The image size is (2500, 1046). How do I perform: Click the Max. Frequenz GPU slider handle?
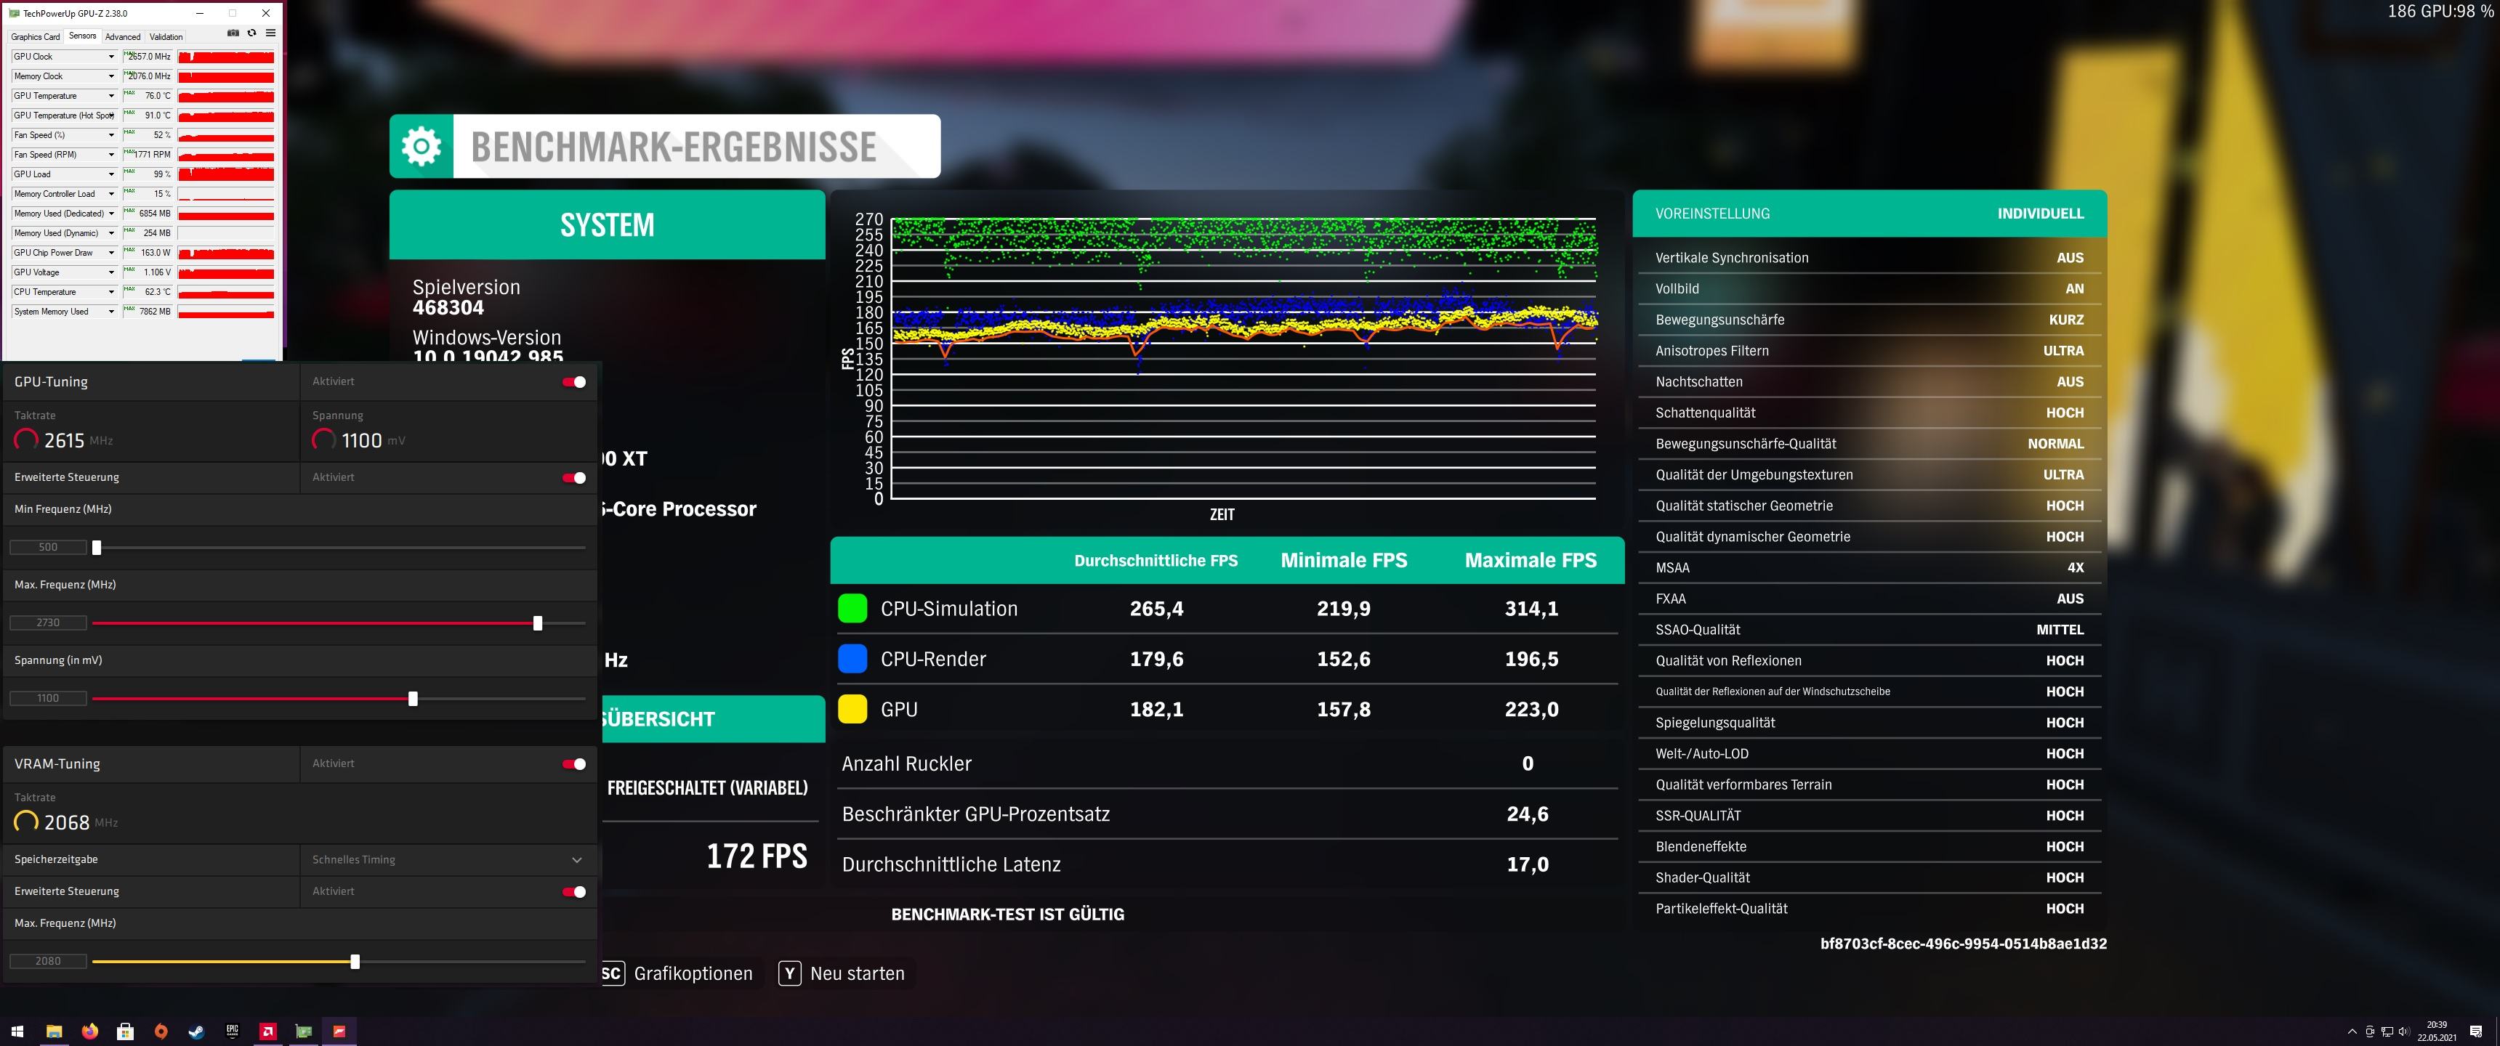538,623
